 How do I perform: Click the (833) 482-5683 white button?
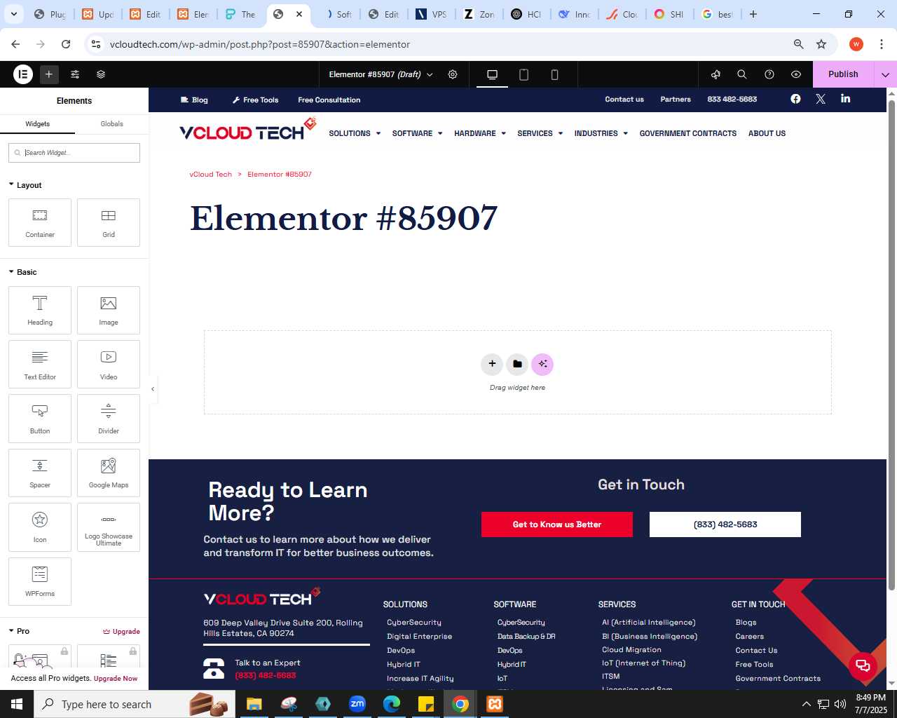[725, 524]
